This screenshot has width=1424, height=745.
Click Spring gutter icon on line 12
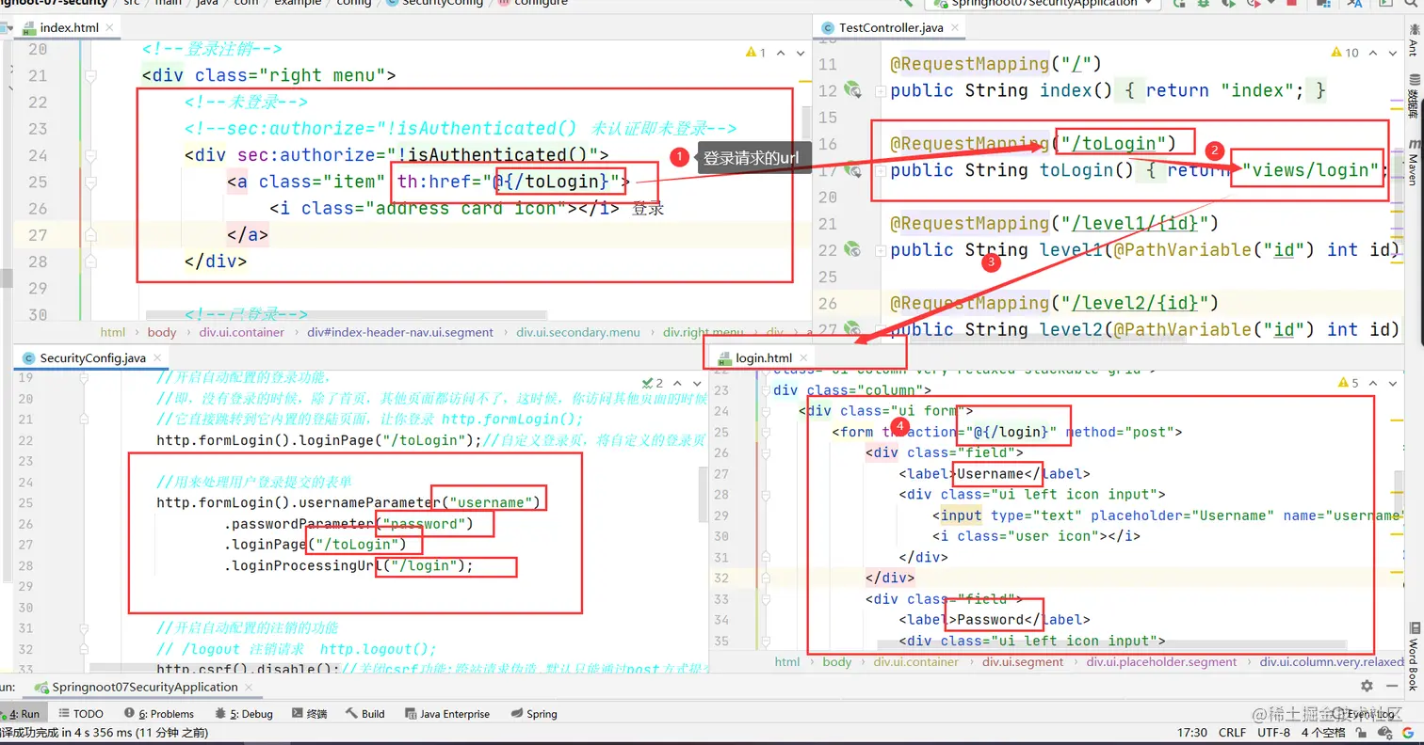coord(852,90)
